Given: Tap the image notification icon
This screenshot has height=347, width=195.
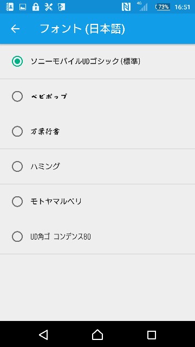Looking at the screenshot, I should tap(23, 7).
